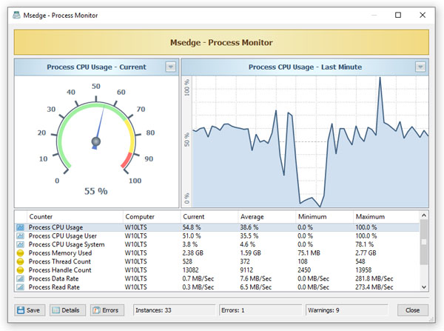Sort by the Computer column header

152,217
